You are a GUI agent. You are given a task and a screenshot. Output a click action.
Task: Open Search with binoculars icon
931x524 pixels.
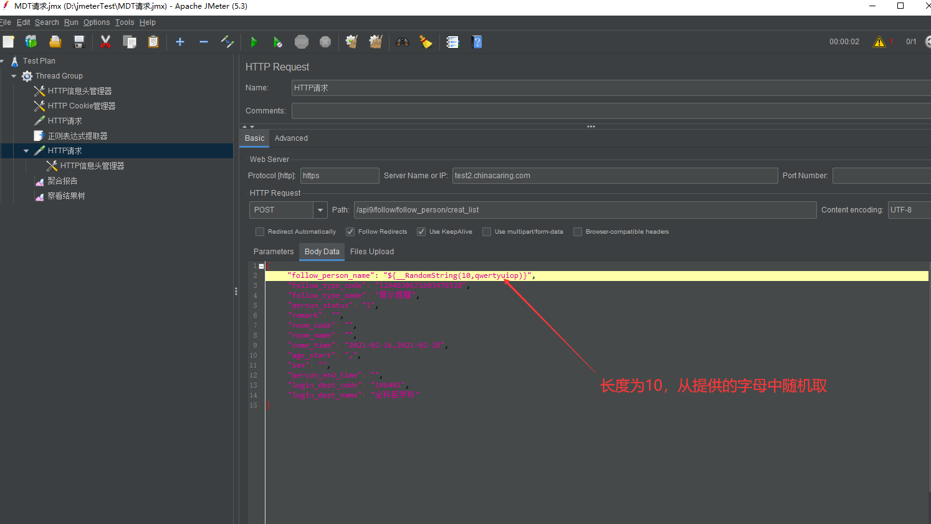pos(403,42)
